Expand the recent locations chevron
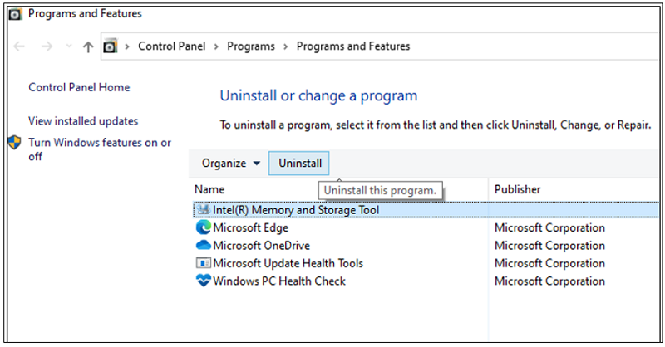This screenshot has height=347, width=665. (x=68, y=47)
